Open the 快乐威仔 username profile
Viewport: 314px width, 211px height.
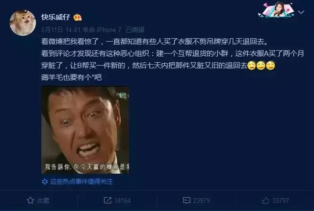click(x=55, y=17)
